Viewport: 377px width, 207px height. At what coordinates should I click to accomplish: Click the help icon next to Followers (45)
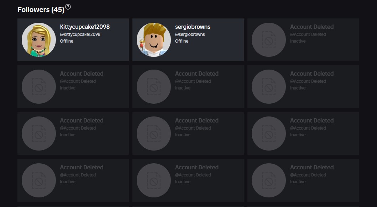[x=68, y=7]
